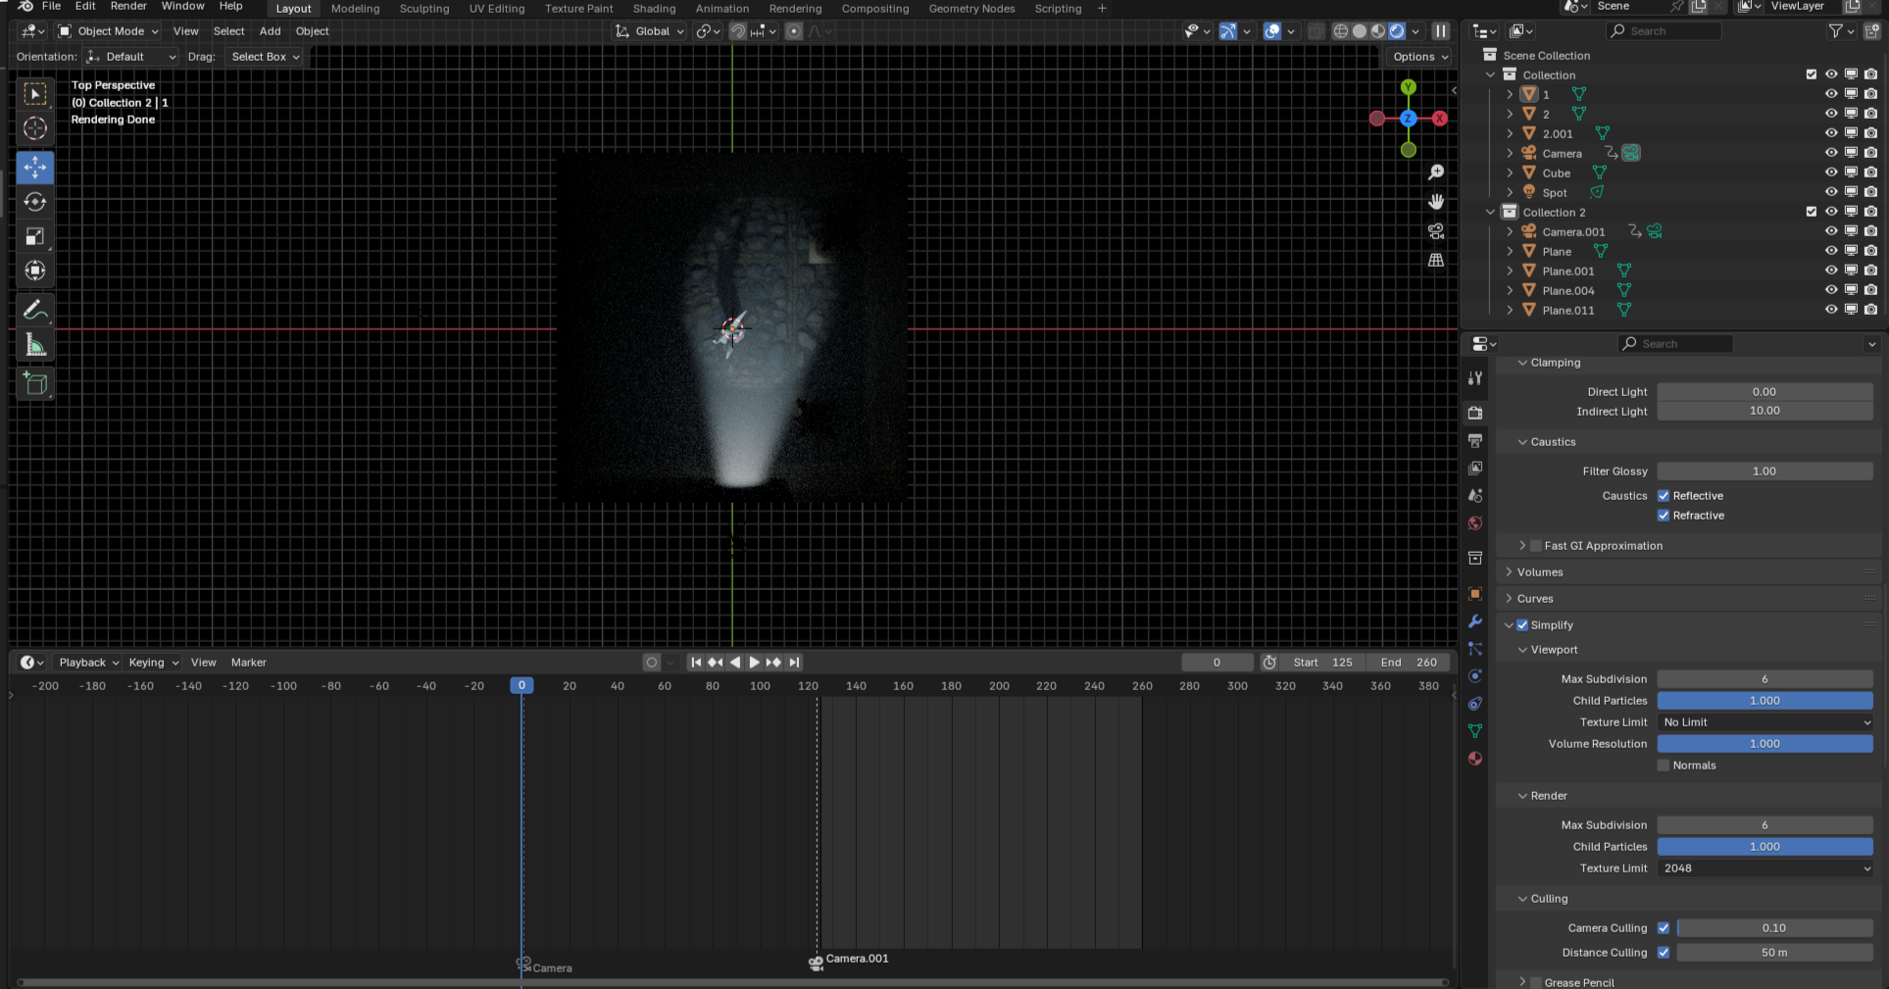Enable the Normals checkbox
The width and height of the screenshot is (1889, 989).
click(1664, 766)
